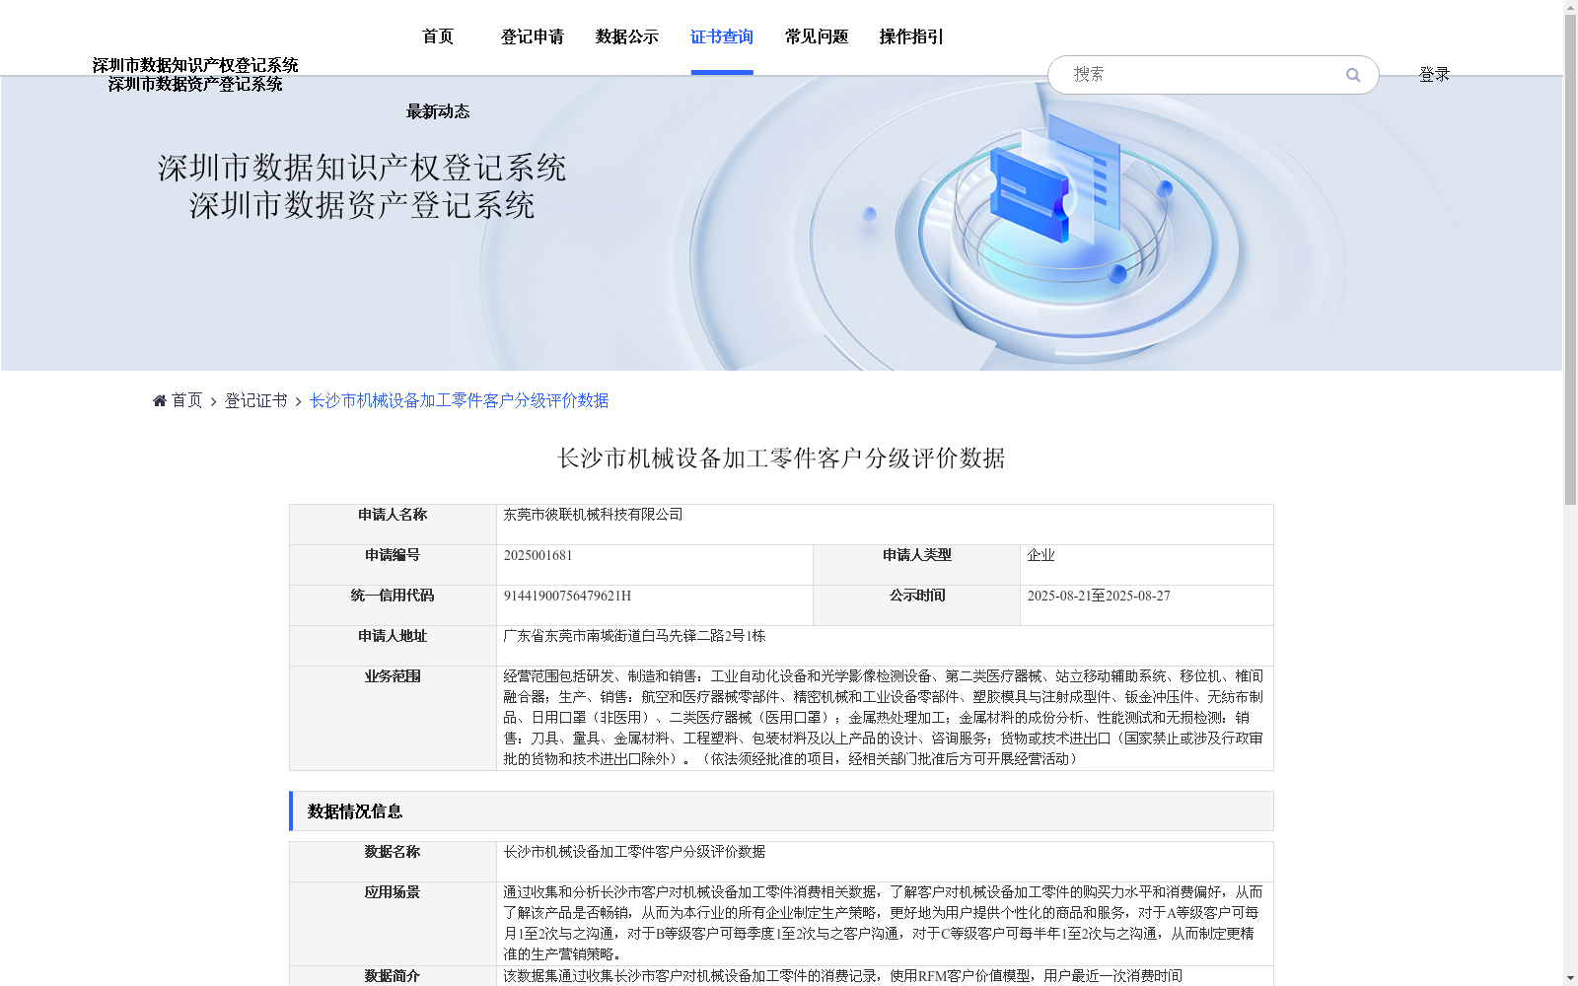Click the home icon in breadcrumb
The width and height of the screenshot is (1578, 986).
click(160, 400)
